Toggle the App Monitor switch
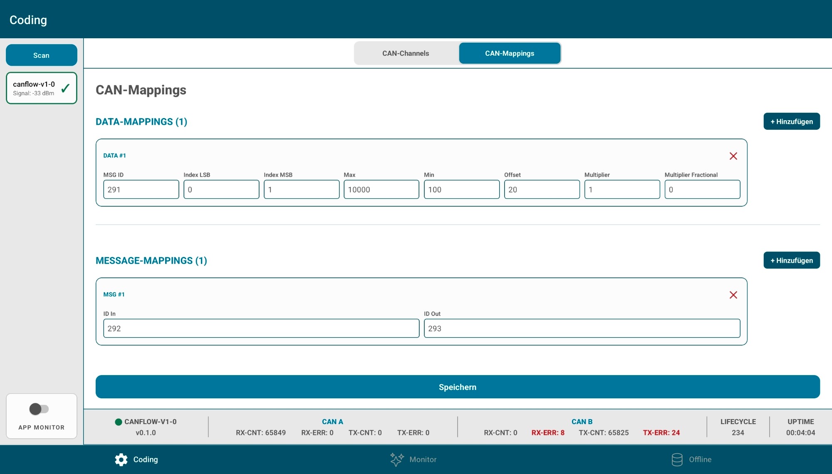 [x=39, y=409]
